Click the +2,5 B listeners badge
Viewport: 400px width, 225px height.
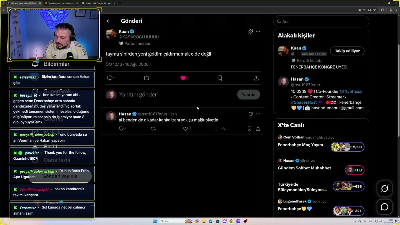(347, 147)
